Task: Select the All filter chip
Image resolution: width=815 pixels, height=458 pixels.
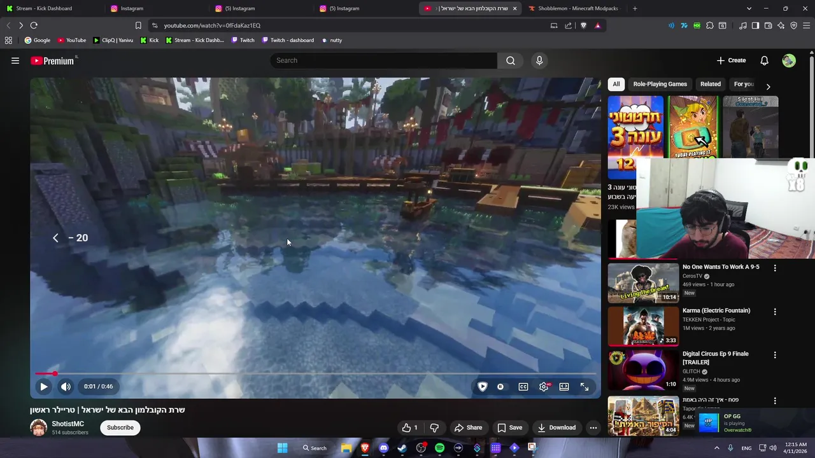Action: coord(616,84)
